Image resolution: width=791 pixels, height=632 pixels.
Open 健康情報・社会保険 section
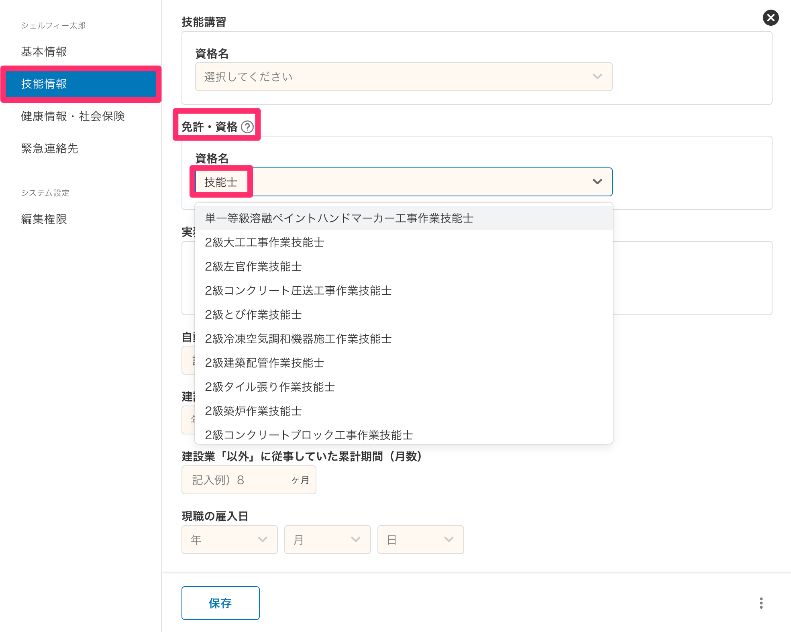click(x=73, y=116)
